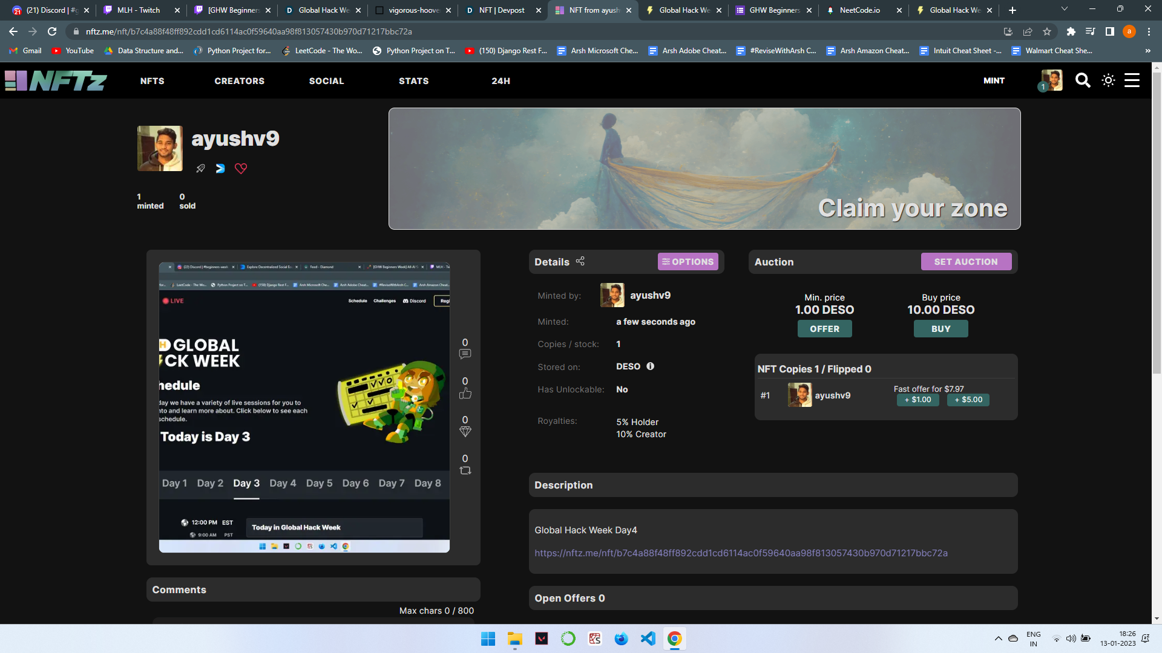The height and width of the screenshot is (653, 1162).
Task: Open VS Code from the taskbar
Action: [648, 638]
